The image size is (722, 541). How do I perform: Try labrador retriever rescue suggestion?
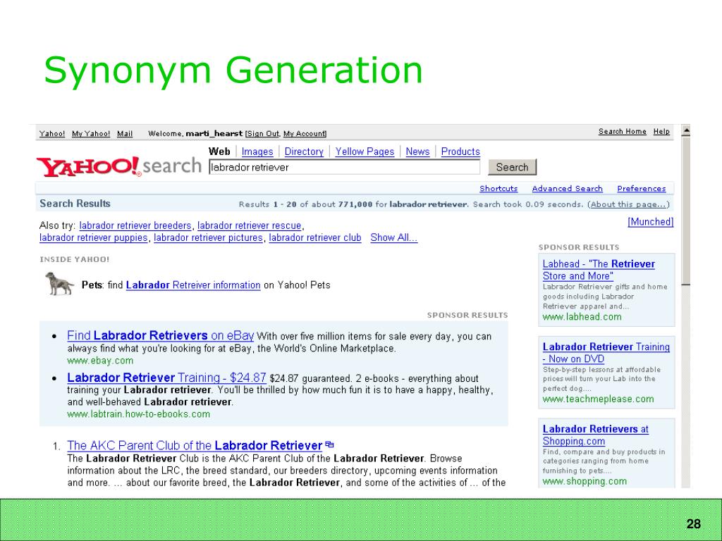tap(249, 226)
